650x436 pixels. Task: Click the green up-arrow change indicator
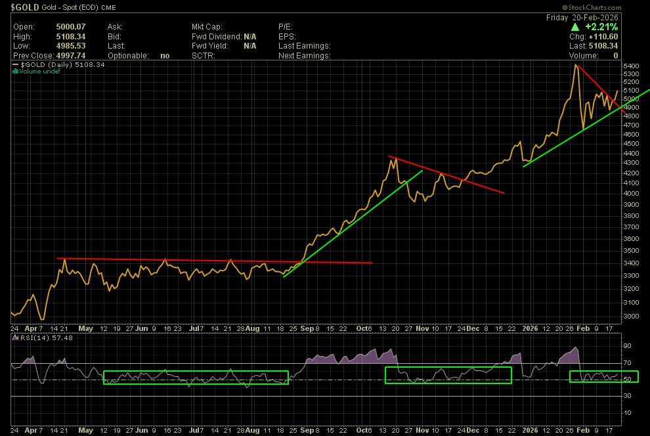pyautogui.click(x=575, y=27)
